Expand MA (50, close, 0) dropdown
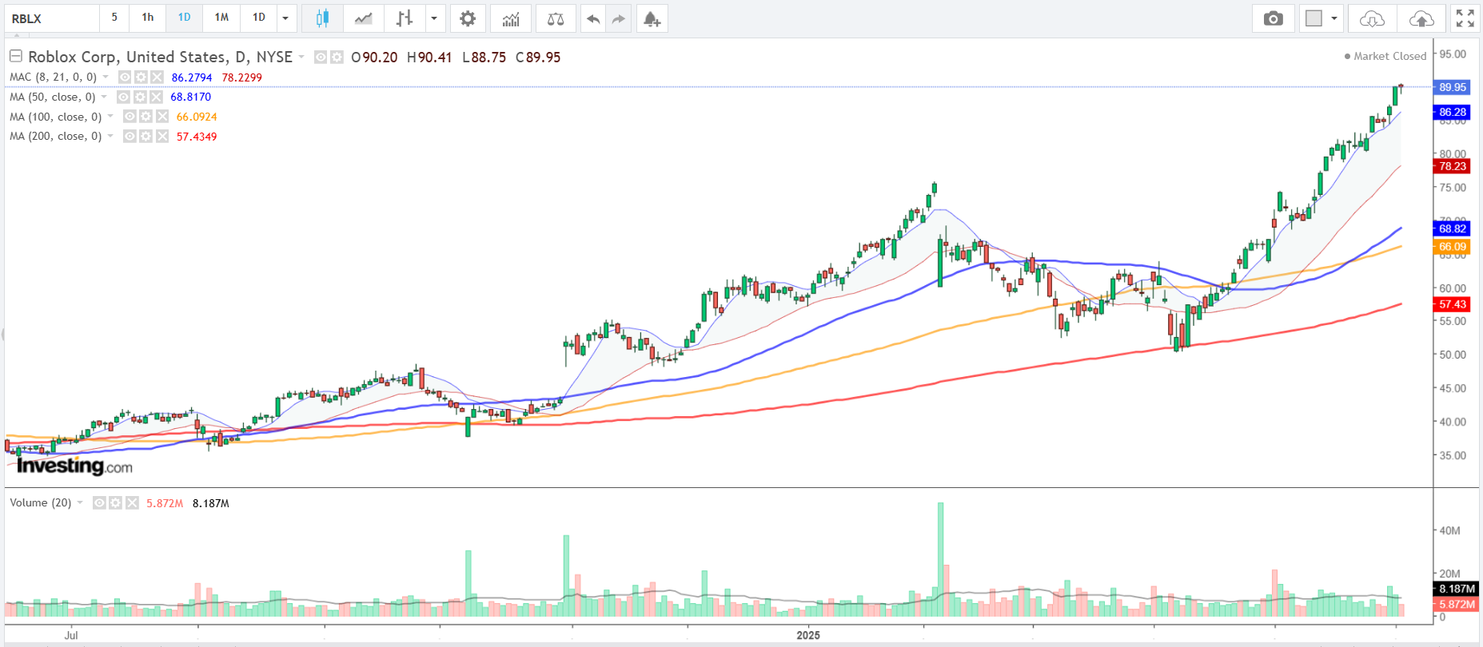The image size is (1483, 647). point(104,97)
